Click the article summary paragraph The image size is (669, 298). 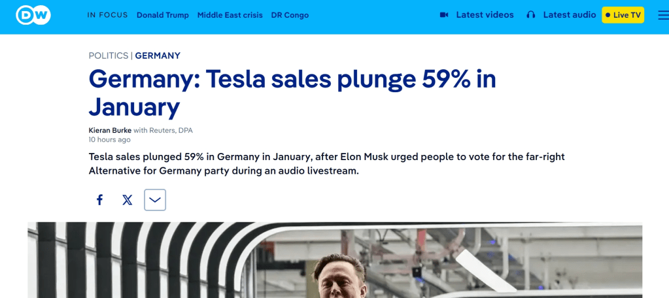pyautogui.click(x=327, y=164)
